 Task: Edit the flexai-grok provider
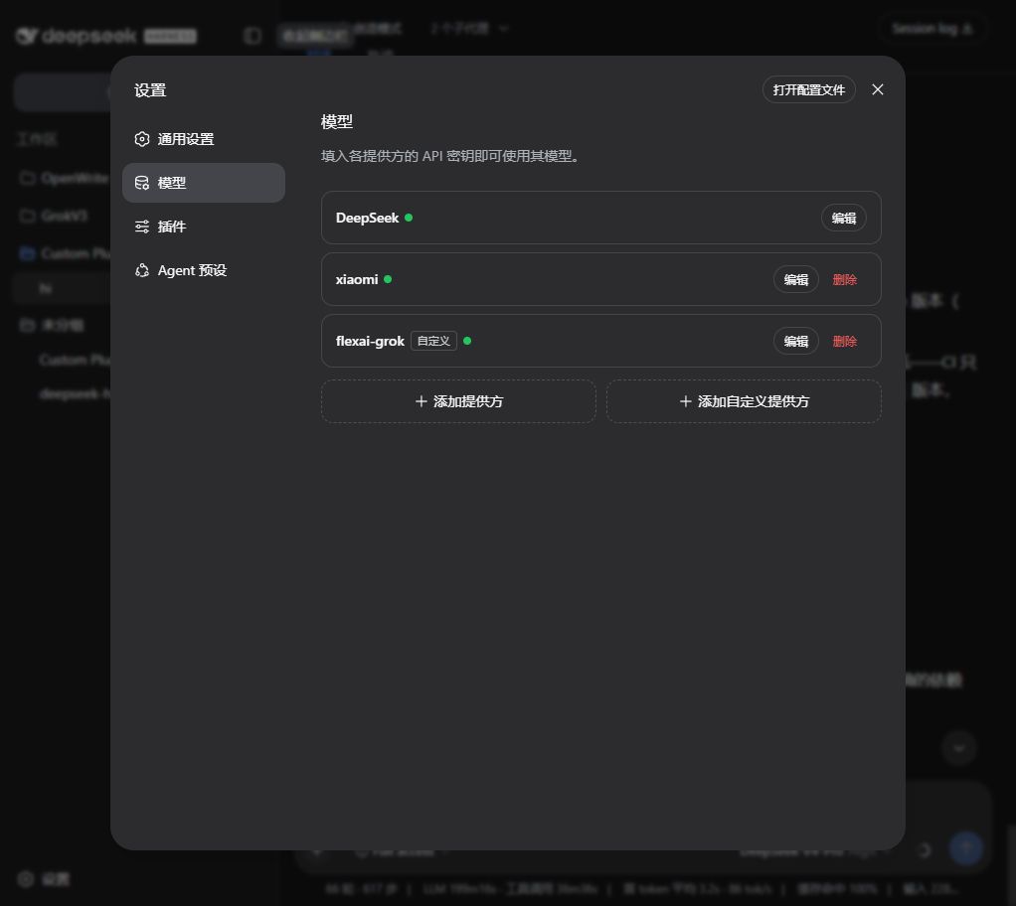click(795, 341)
